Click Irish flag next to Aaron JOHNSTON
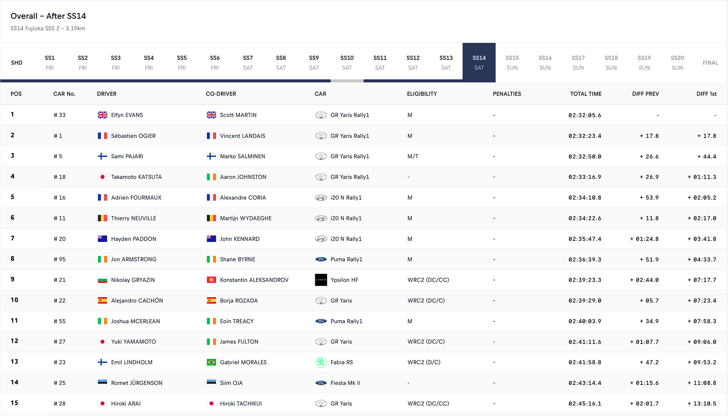This screenshot has width=728, height=416. point(211,177)
